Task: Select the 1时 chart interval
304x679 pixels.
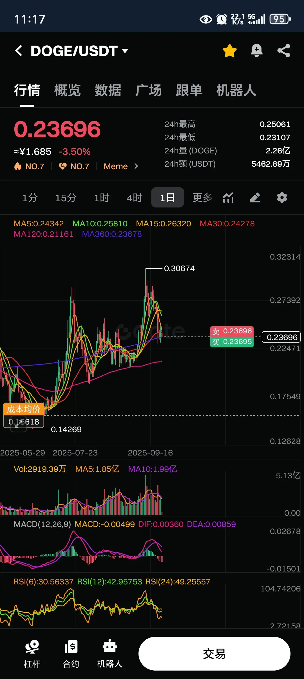Action: 102,198
